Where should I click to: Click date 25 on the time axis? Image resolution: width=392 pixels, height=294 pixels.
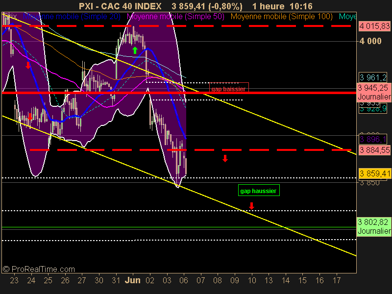point(48,280)
